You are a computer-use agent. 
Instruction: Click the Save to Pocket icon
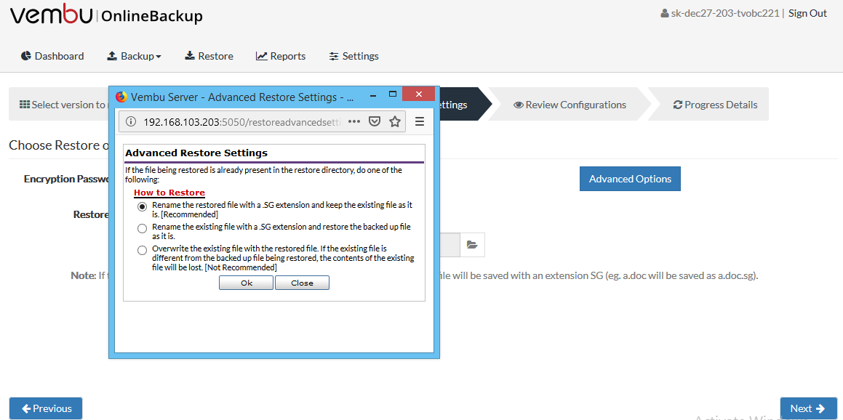pos(375,121)
